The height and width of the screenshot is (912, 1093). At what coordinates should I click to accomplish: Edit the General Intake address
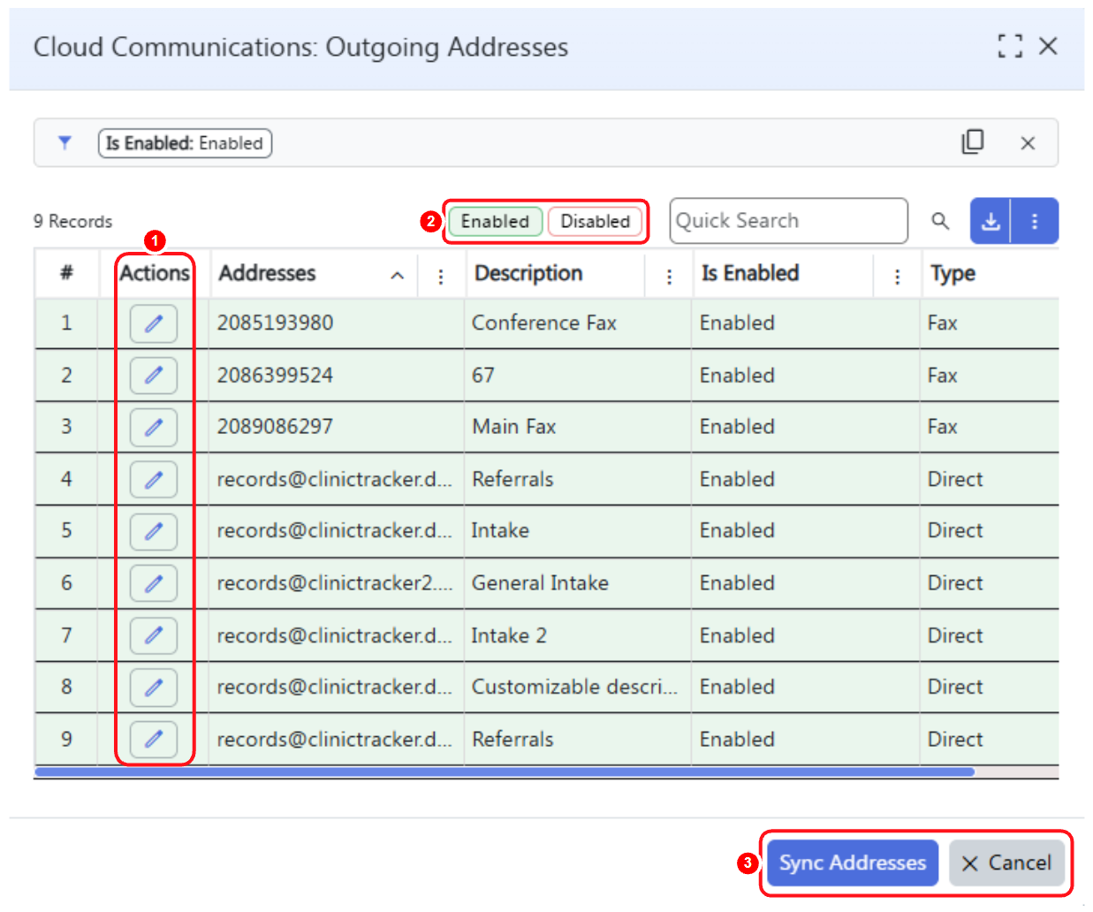coord(154,583)
